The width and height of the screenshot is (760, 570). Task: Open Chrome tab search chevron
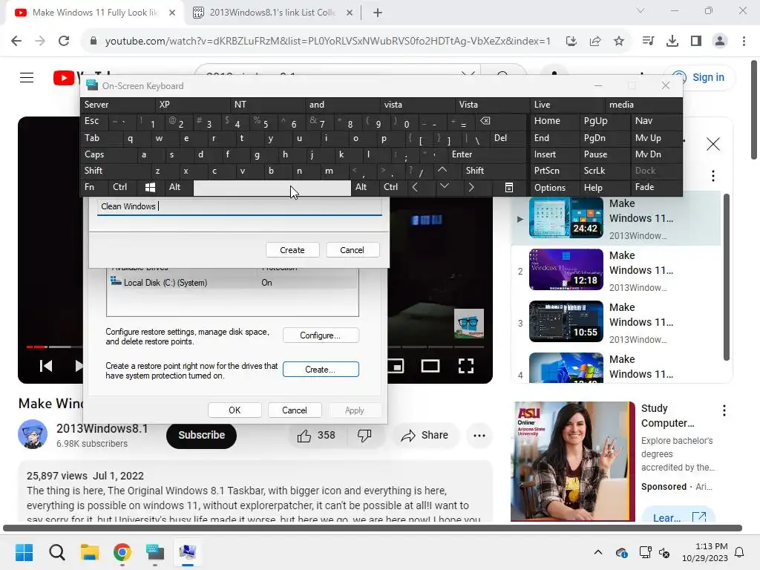641,10
